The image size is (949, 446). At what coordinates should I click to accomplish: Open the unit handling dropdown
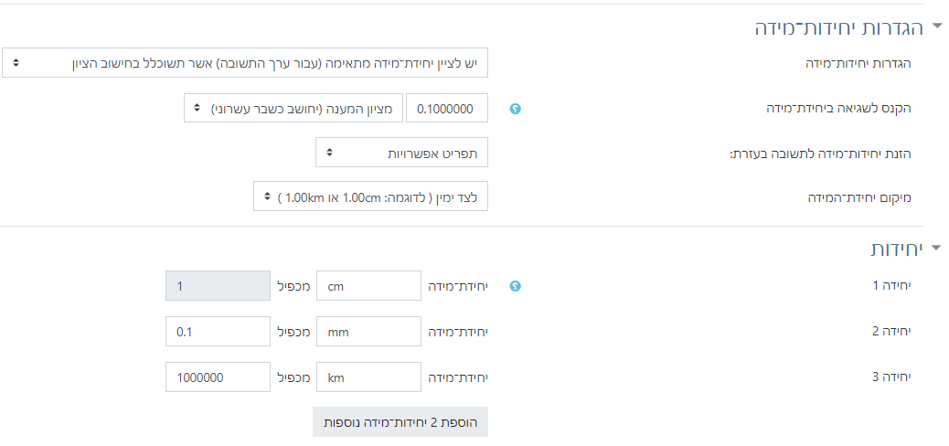245,63
